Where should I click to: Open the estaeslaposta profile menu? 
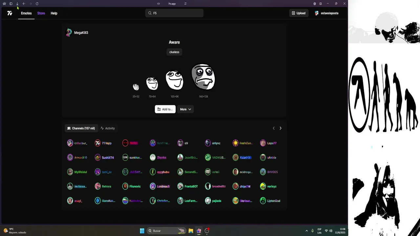click(x=326, y=13)
